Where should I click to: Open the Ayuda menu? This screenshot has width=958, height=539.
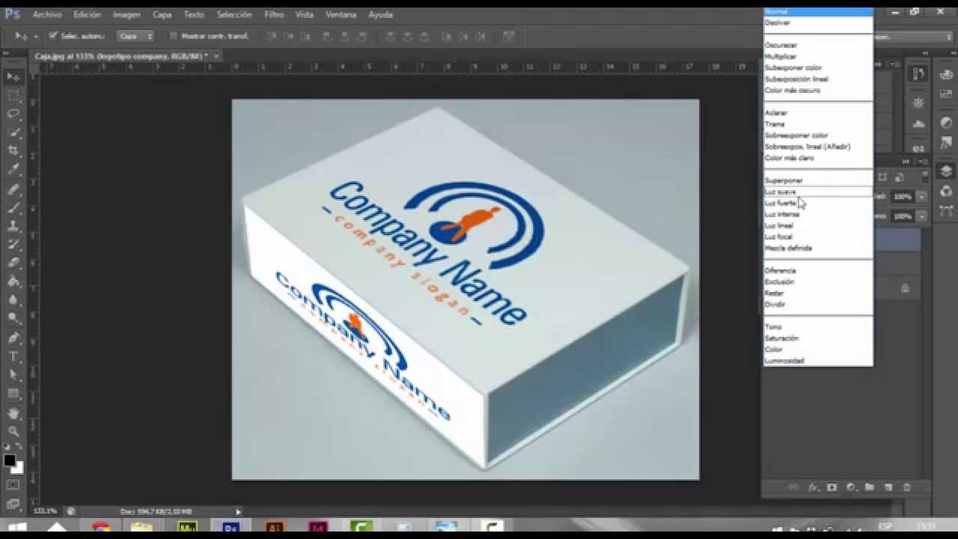[380, 14]
